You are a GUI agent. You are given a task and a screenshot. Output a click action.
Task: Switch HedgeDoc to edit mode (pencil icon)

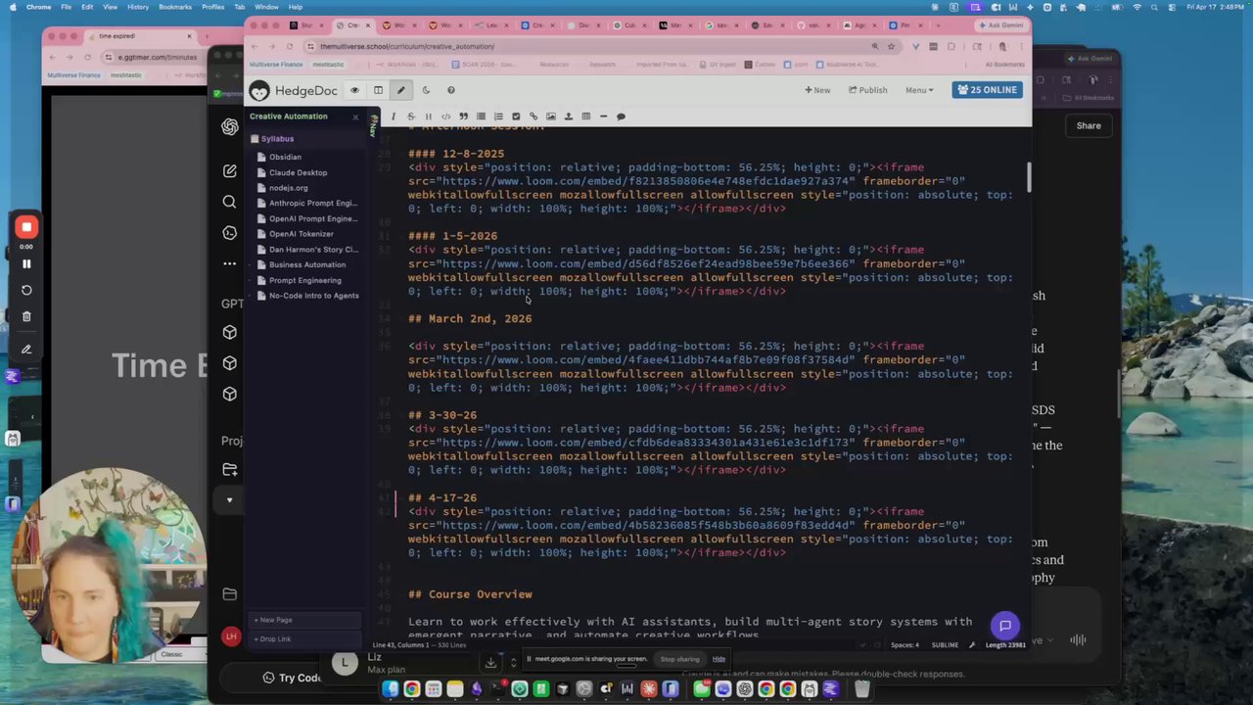coord(400,90)
